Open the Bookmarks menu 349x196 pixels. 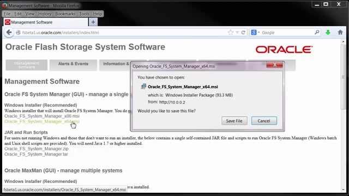point(65,14)
